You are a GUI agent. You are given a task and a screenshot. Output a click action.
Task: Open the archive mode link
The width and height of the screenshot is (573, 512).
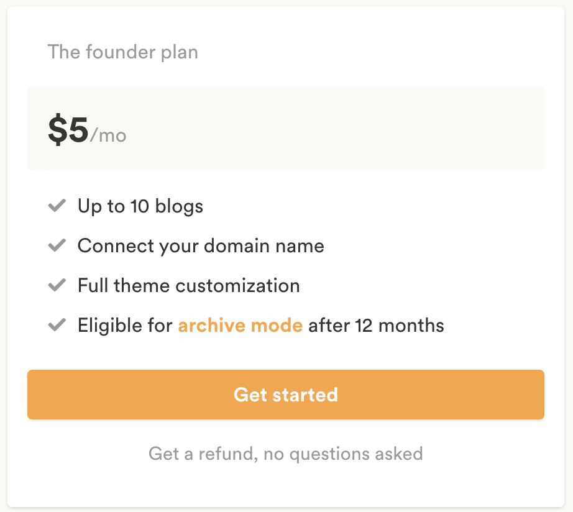tap(240, 326)
